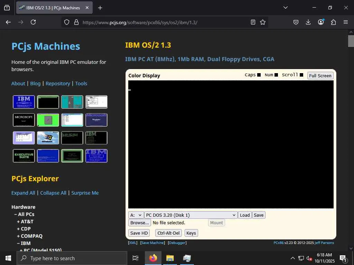The image size is (354, 265).
Task: Open the Firefox account menu
Action: (x=321, y=22)
